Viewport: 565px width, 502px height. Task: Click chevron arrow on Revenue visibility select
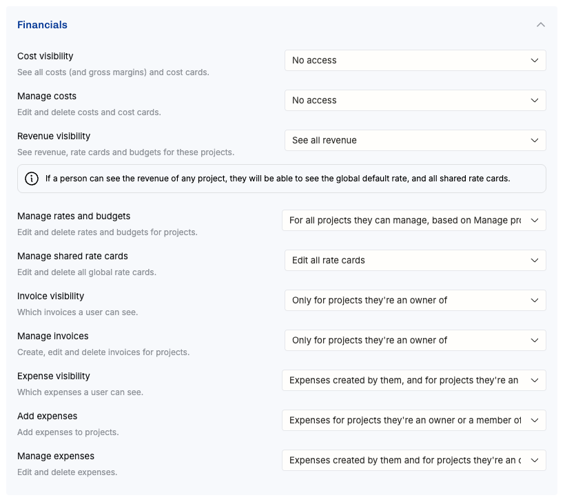click(535, 140)
